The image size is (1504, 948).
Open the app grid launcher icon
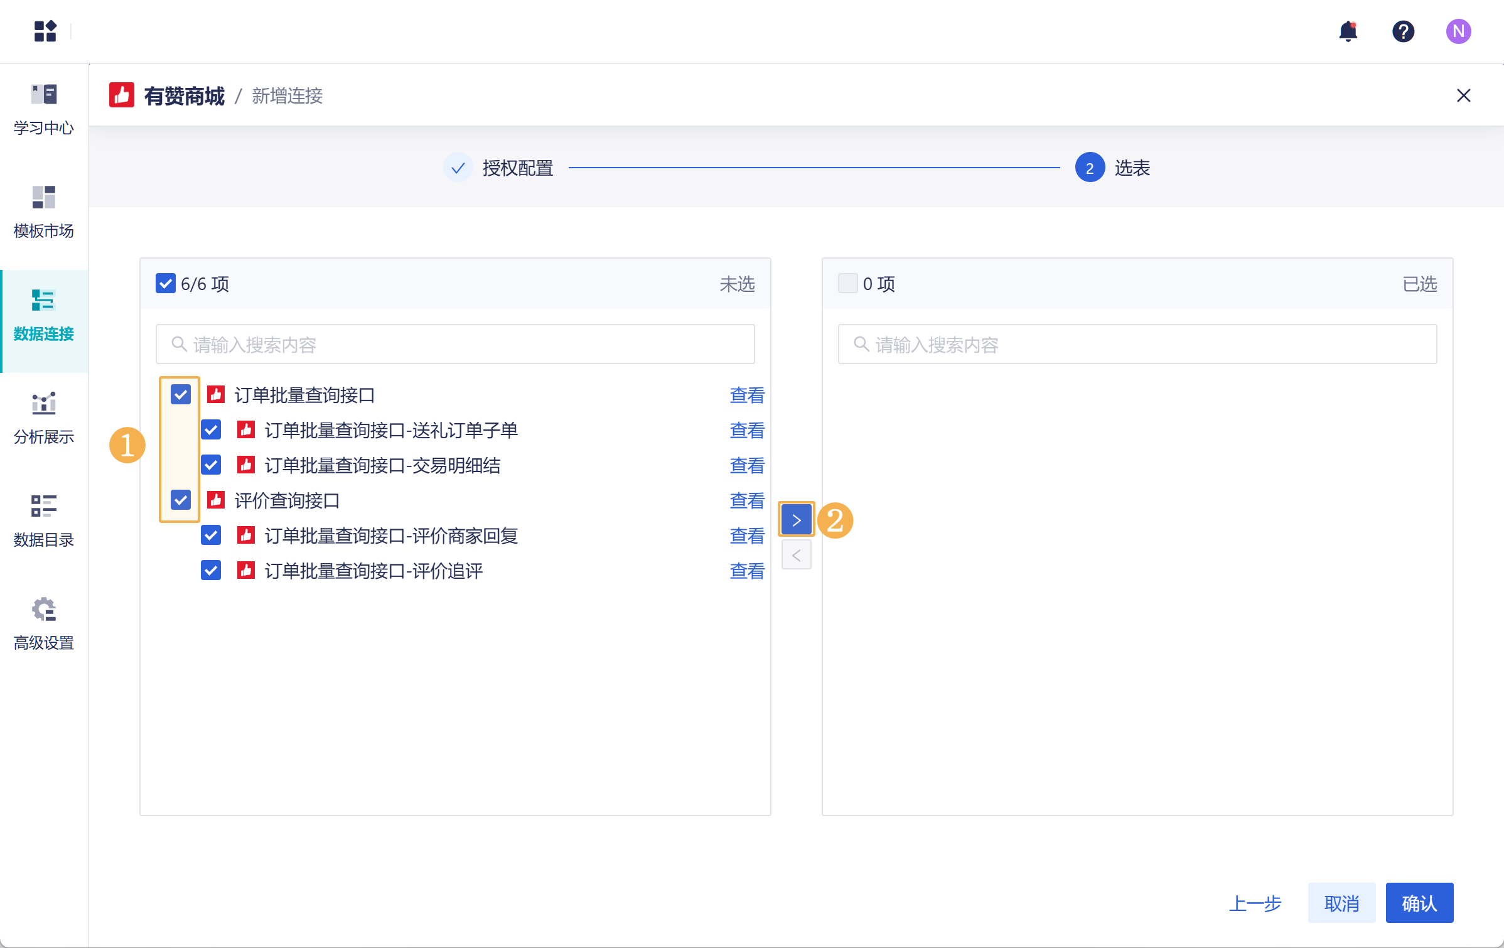pos(45,31)
